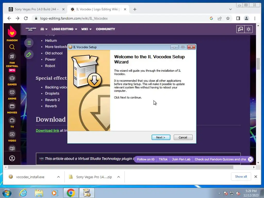Screen dimensions: 264x198
Task: Open the Games sidebar icon
Action: (x=12, y=78)
